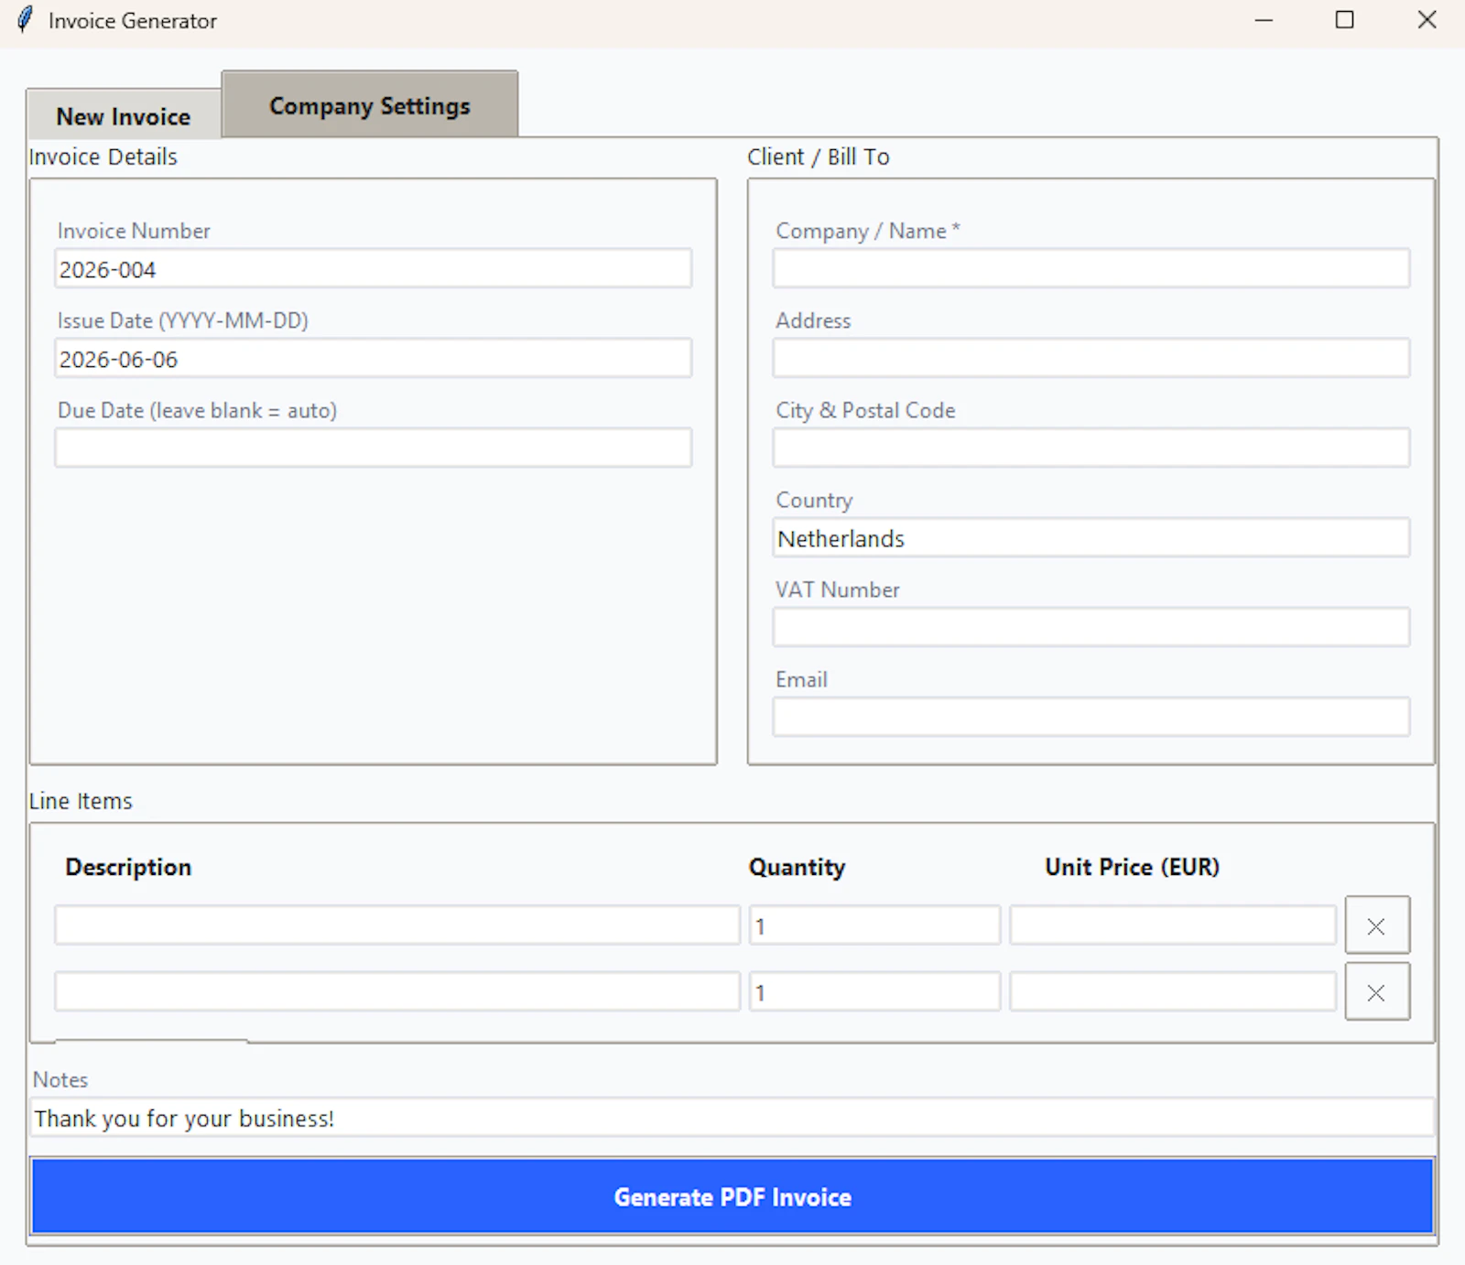The image size is (1465, 1265).
Task: Focus the Invoice Number field
Action: 374,269
